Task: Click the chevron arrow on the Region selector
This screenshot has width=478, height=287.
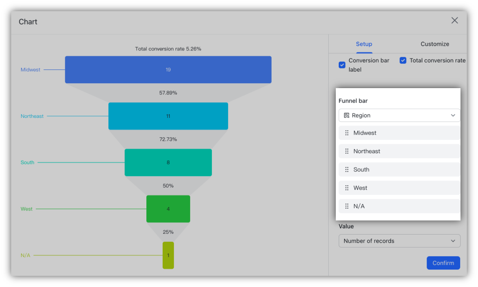Action: tap(453, 115)
